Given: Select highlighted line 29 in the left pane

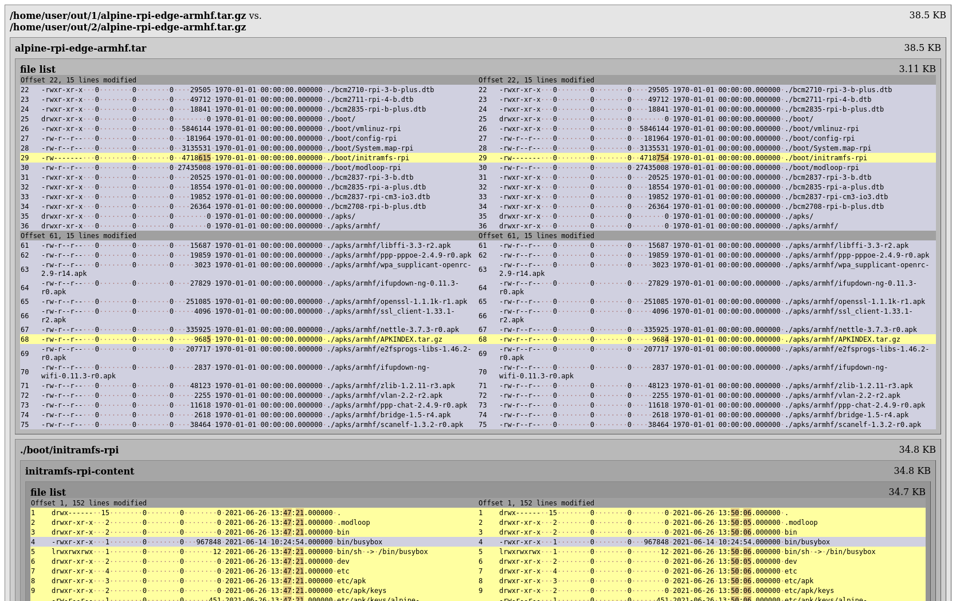Looking at the screenshot, I should point(229,158).
